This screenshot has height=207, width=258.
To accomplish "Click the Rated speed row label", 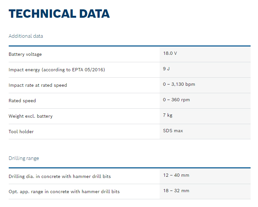I will click(22, 101).
